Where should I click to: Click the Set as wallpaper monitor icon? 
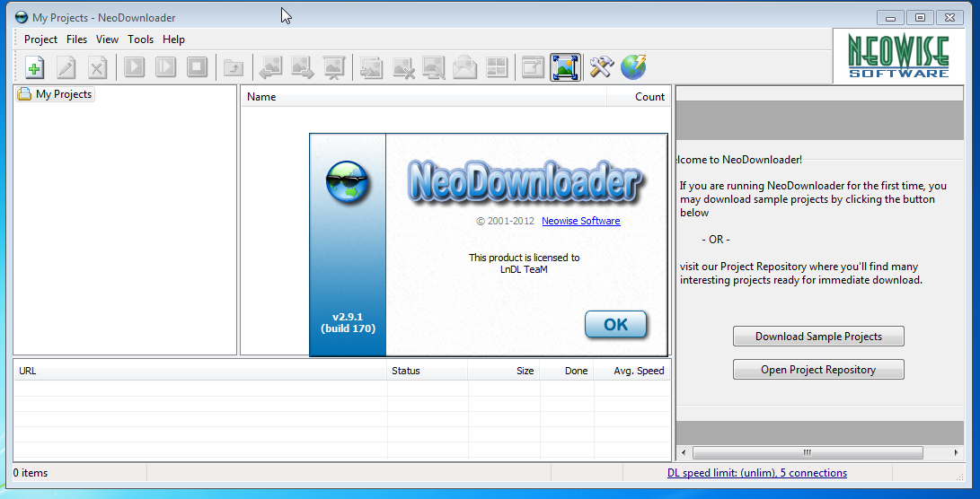pos(434,67)
